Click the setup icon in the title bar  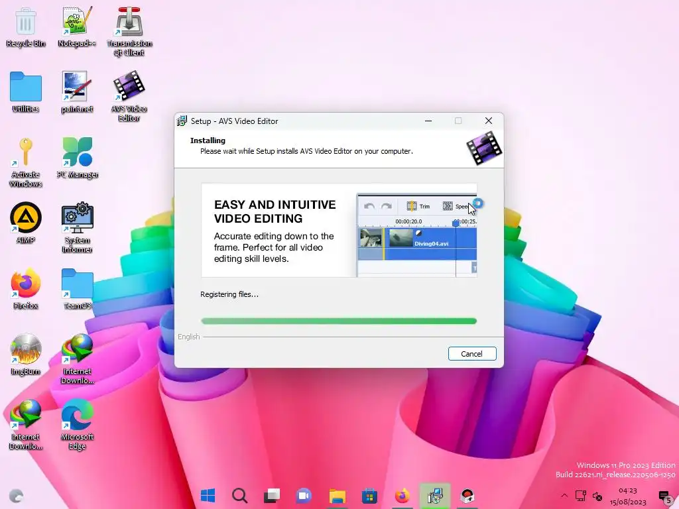click(182, 121)
